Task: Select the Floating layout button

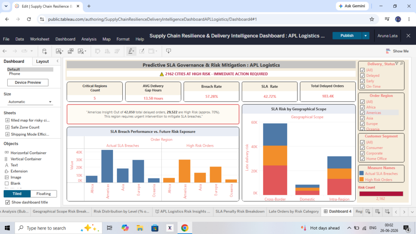Action: tap(43, 194)
